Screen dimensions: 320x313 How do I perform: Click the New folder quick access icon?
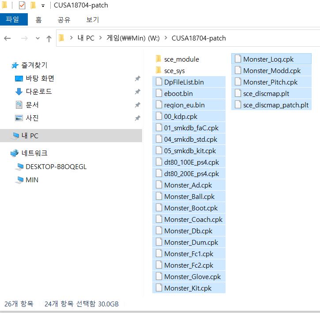pyautogui.click(x=33, y=5)
